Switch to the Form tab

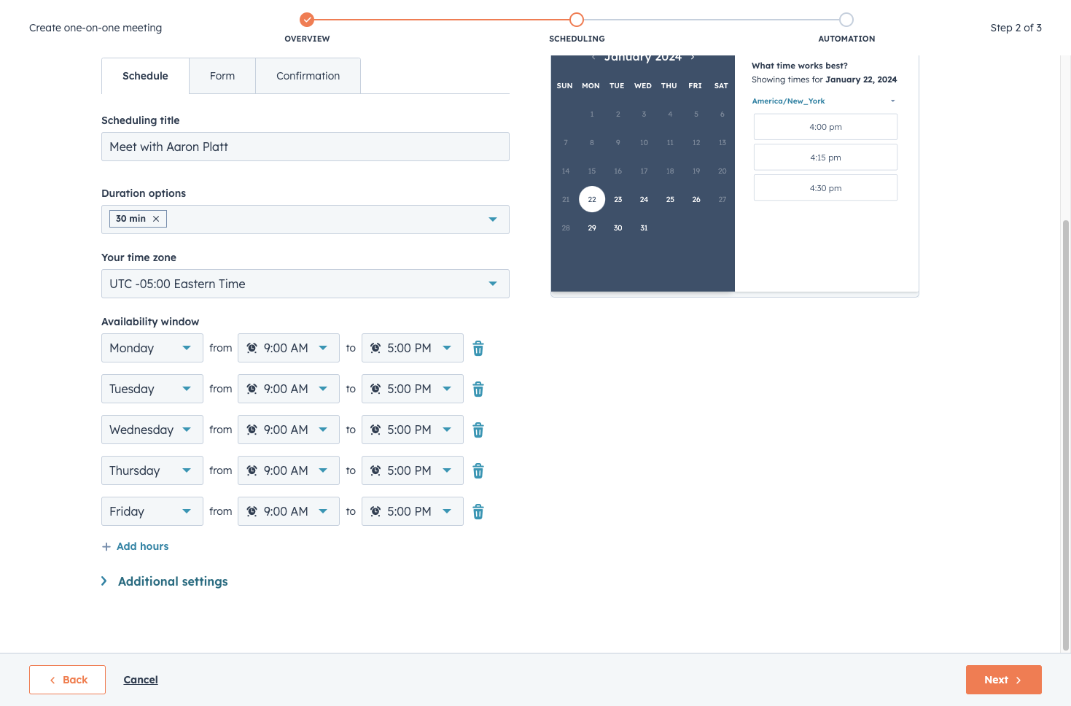[222, 76]
